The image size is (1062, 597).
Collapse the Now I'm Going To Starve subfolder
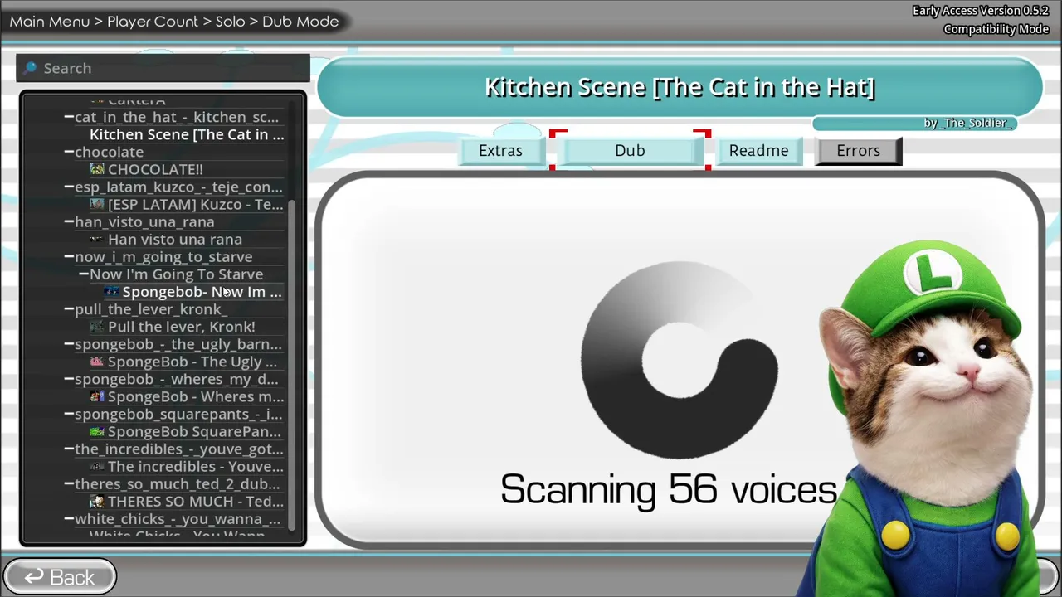tap(84, 274)
